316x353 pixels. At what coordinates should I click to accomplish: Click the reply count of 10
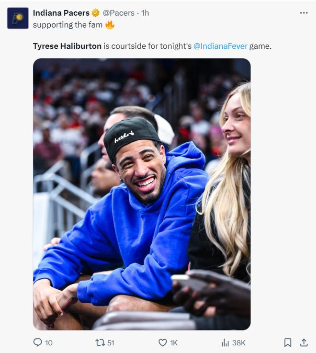[49, 343]
